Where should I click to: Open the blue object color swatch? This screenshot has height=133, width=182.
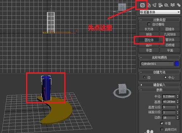[177, 64]
